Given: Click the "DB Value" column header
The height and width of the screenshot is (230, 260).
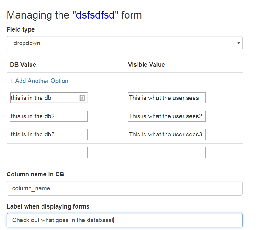Looking at the screenshot, I should point(23,65).
